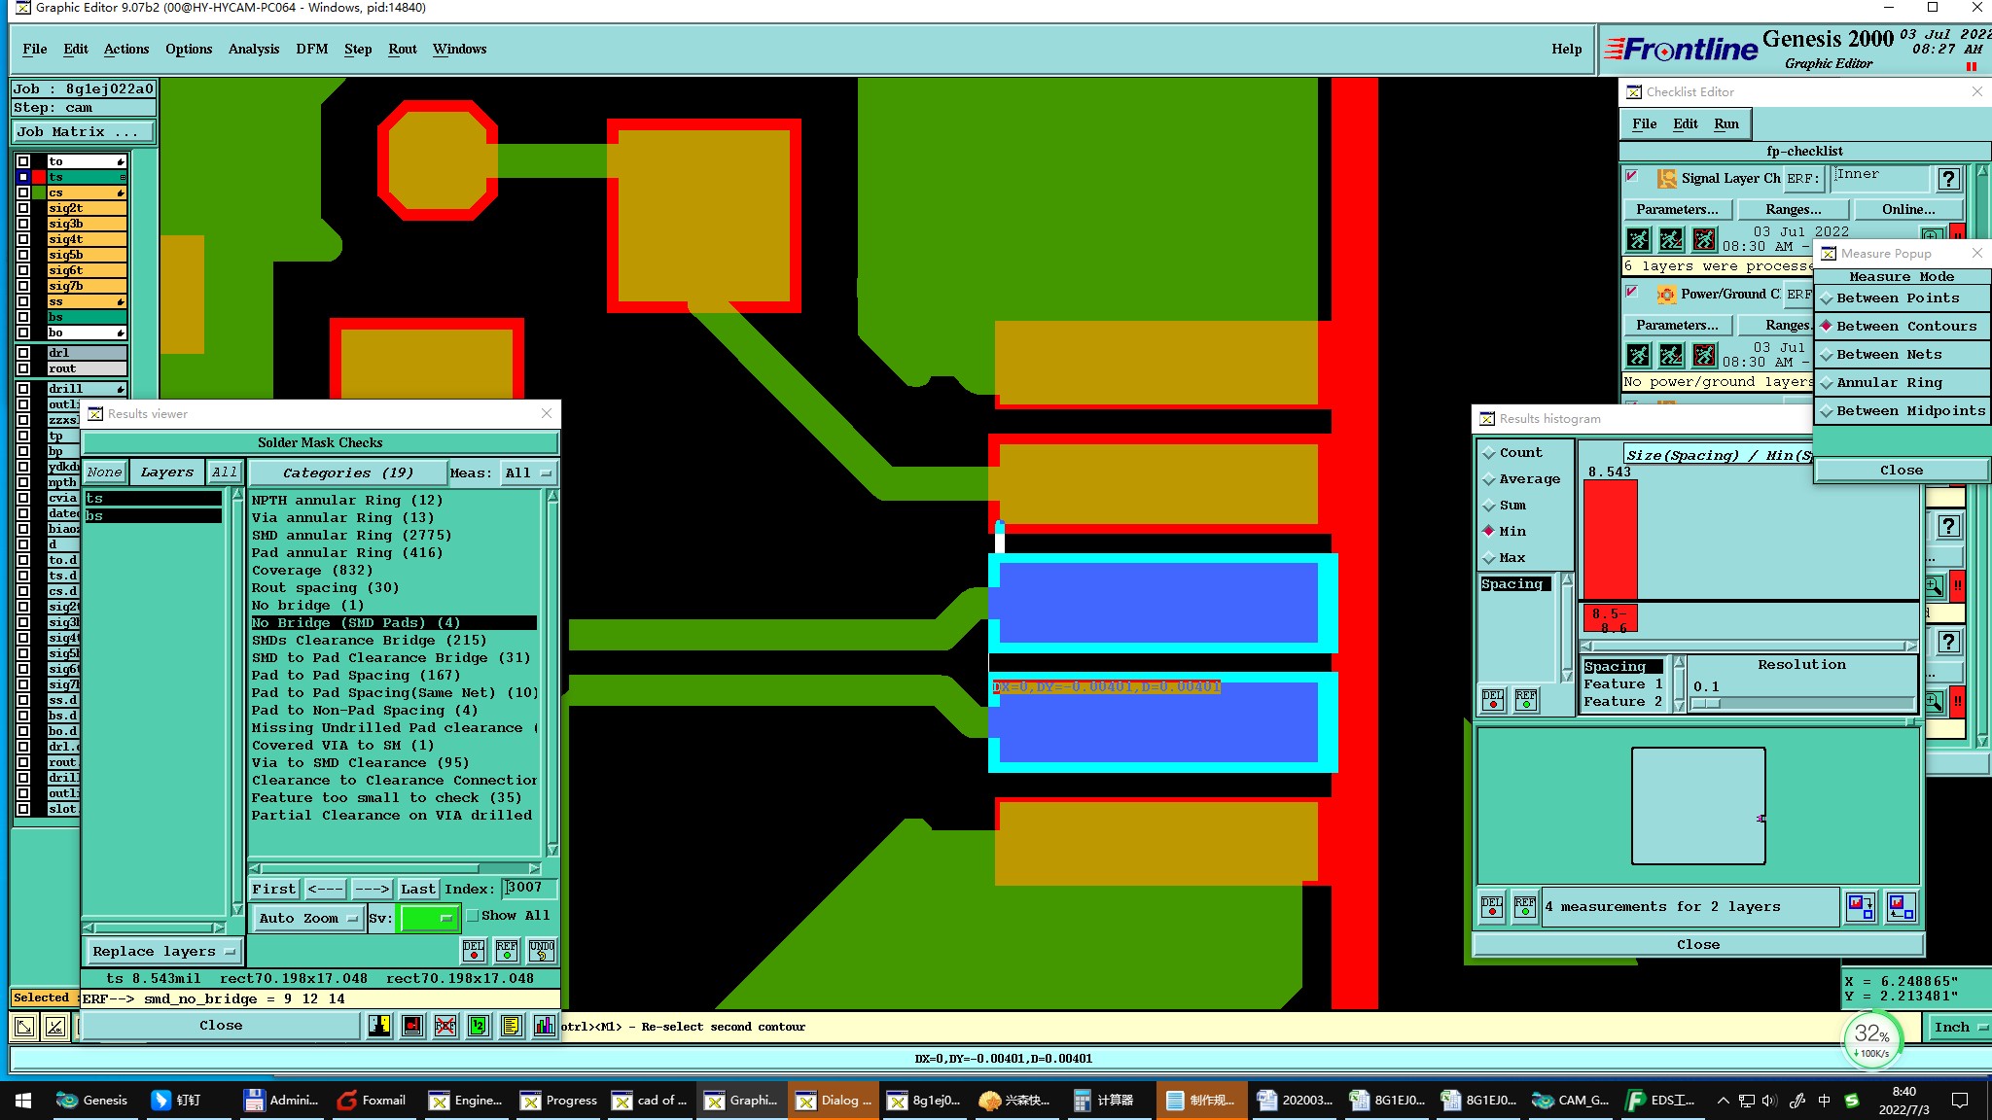Close the Results histogram with its Close button

tap(1698, 944)
